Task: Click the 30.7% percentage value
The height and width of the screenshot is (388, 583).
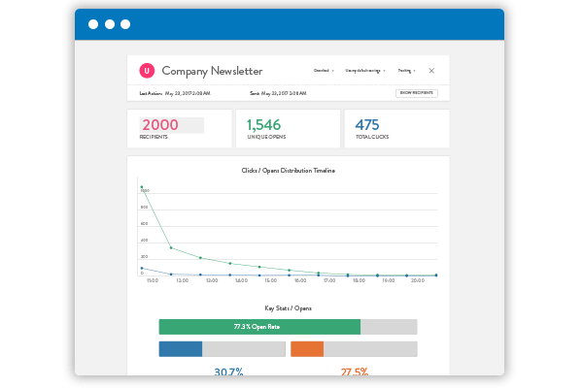Action: [228, 372]
